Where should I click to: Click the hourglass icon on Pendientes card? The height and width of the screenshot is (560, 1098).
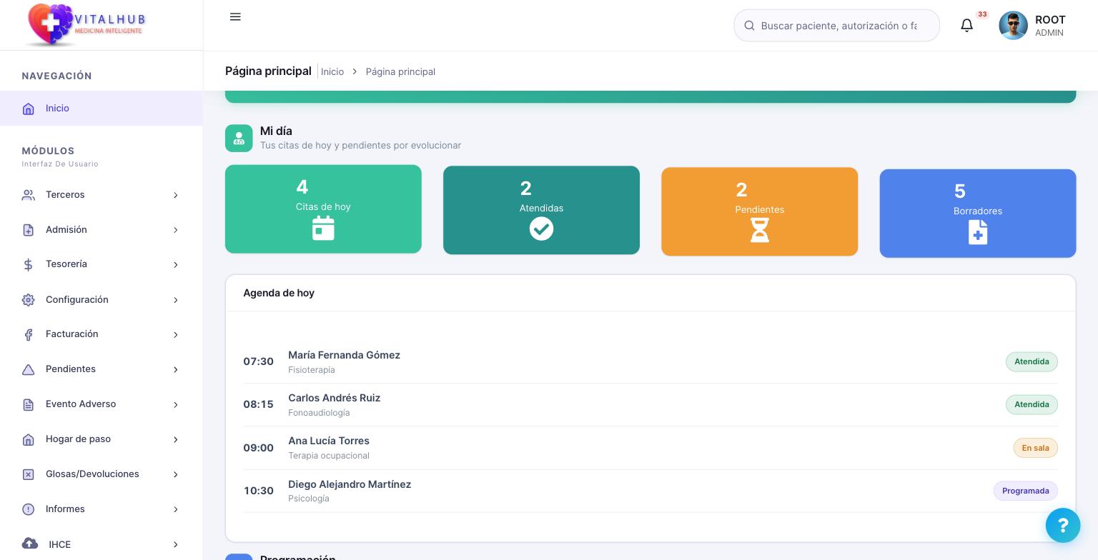[759, 231]
